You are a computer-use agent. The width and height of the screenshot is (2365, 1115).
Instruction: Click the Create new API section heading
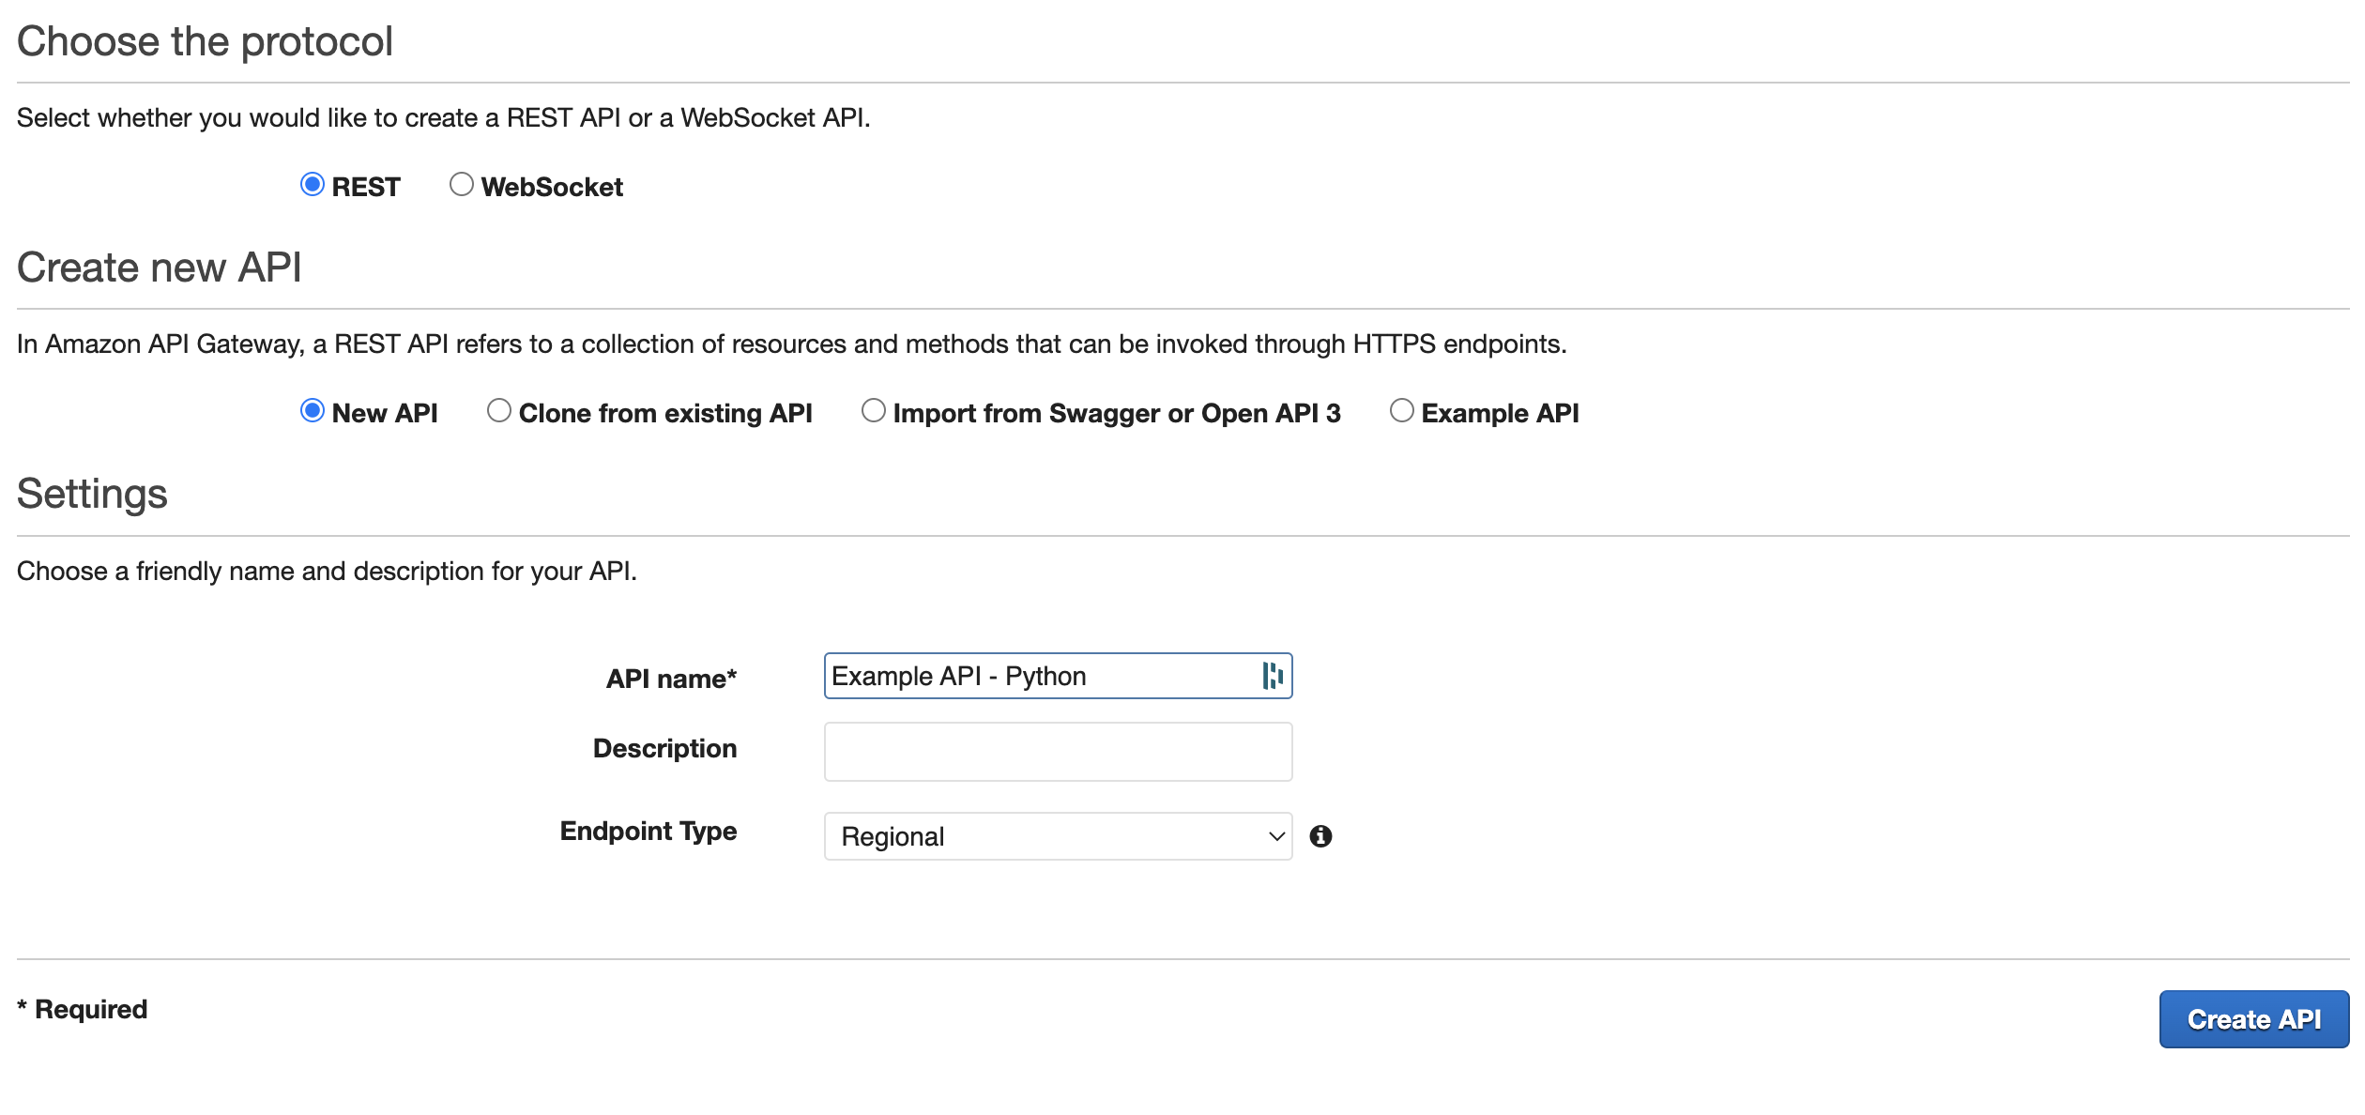[160, 267]
